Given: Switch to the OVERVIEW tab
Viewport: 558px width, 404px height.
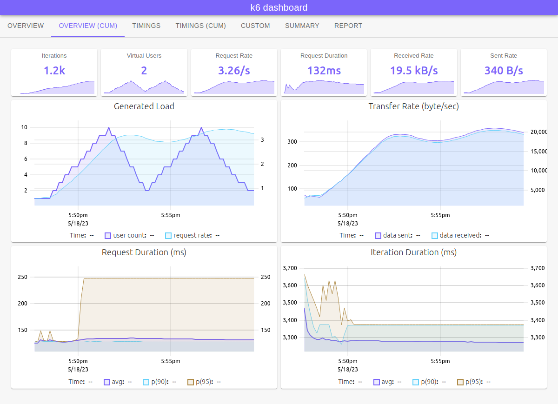Looking at the screenshot, I should tap(26, 26).
